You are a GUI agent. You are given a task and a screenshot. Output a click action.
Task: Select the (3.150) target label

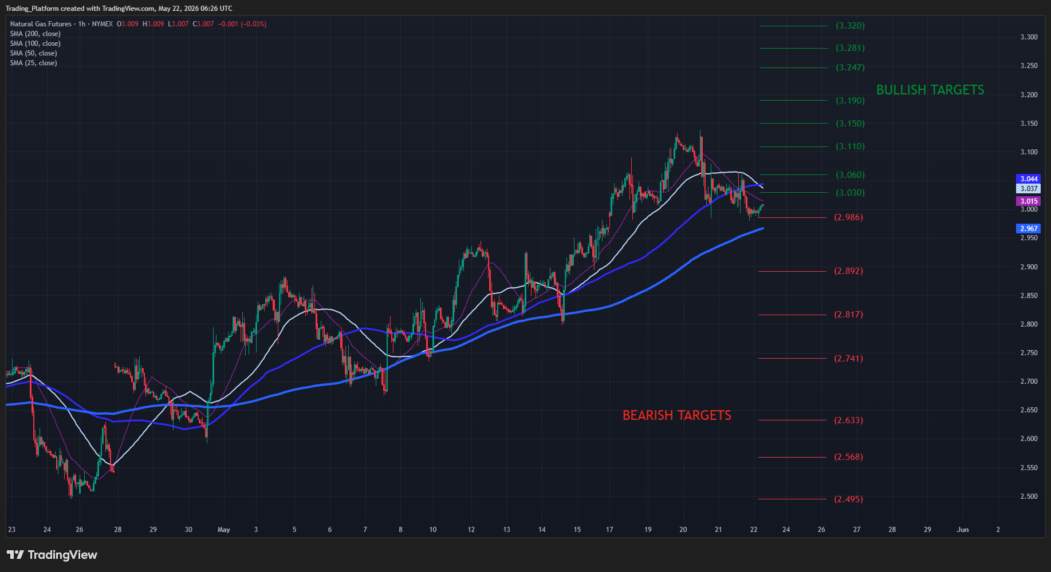click(x=850, y=124)
